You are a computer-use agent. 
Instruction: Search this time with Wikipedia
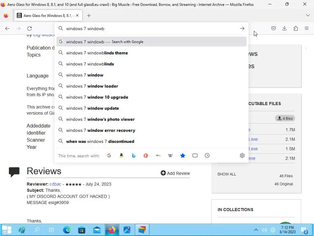pyautogui.click(x=170, y=155)
